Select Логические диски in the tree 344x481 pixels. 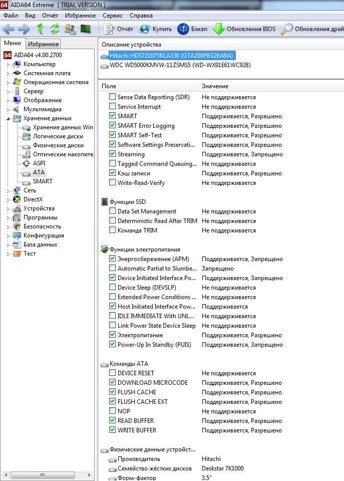53,136
